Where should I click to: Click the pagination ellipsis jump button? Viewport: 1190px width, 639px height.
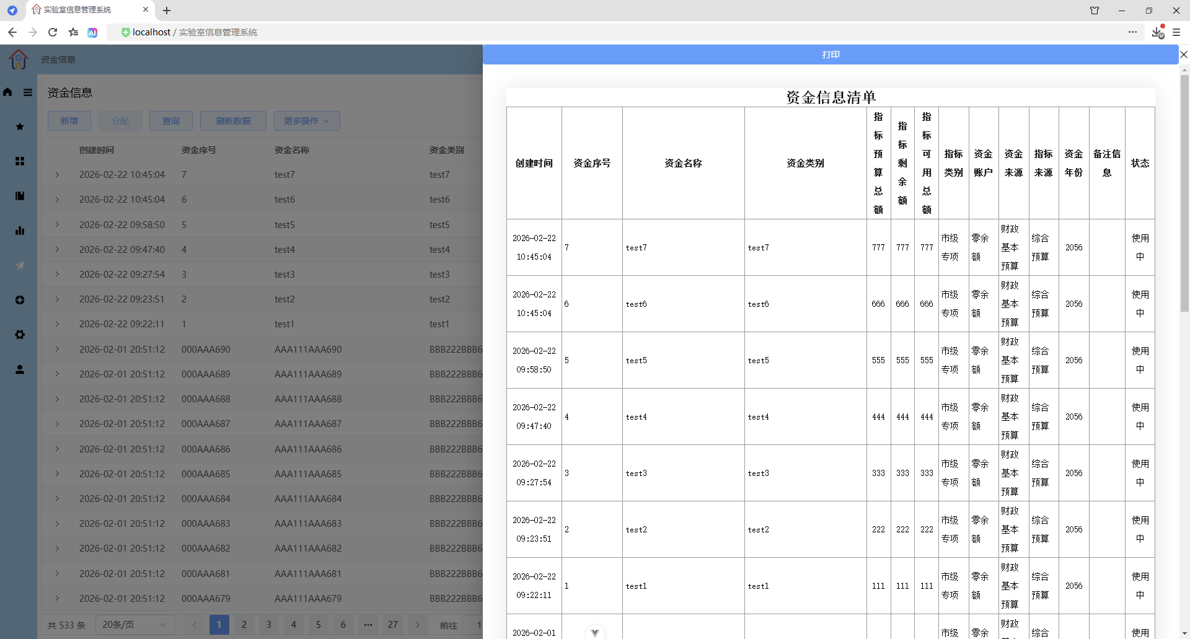pos(368,625)
